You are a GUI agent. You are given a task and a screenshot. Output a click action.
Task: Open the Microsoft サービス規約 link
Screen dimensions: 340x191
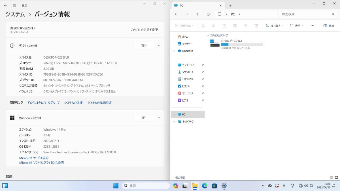(x=34, y=158)
